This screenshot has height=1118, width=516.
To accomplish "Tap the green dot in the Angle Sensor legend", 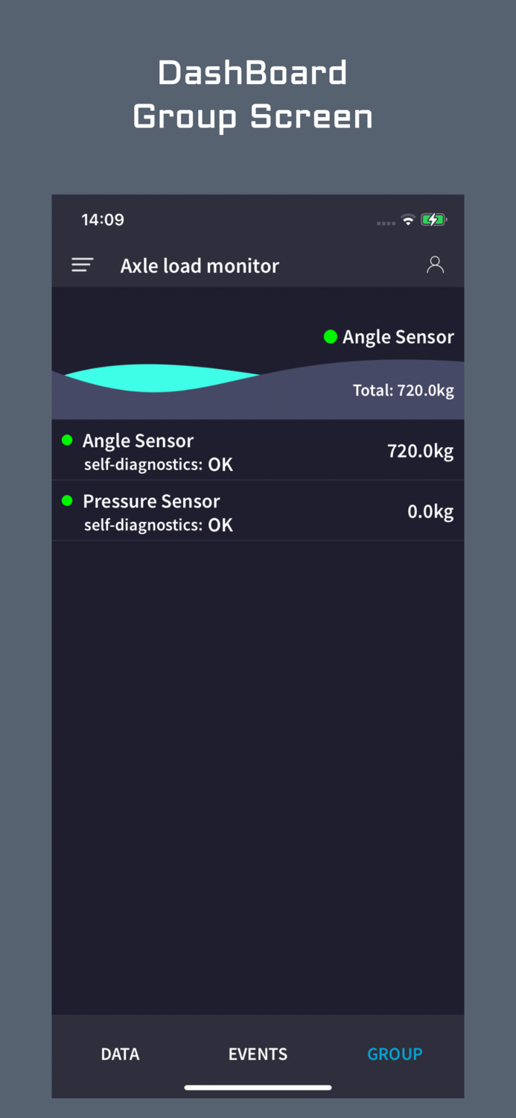I will pos(330,337).
